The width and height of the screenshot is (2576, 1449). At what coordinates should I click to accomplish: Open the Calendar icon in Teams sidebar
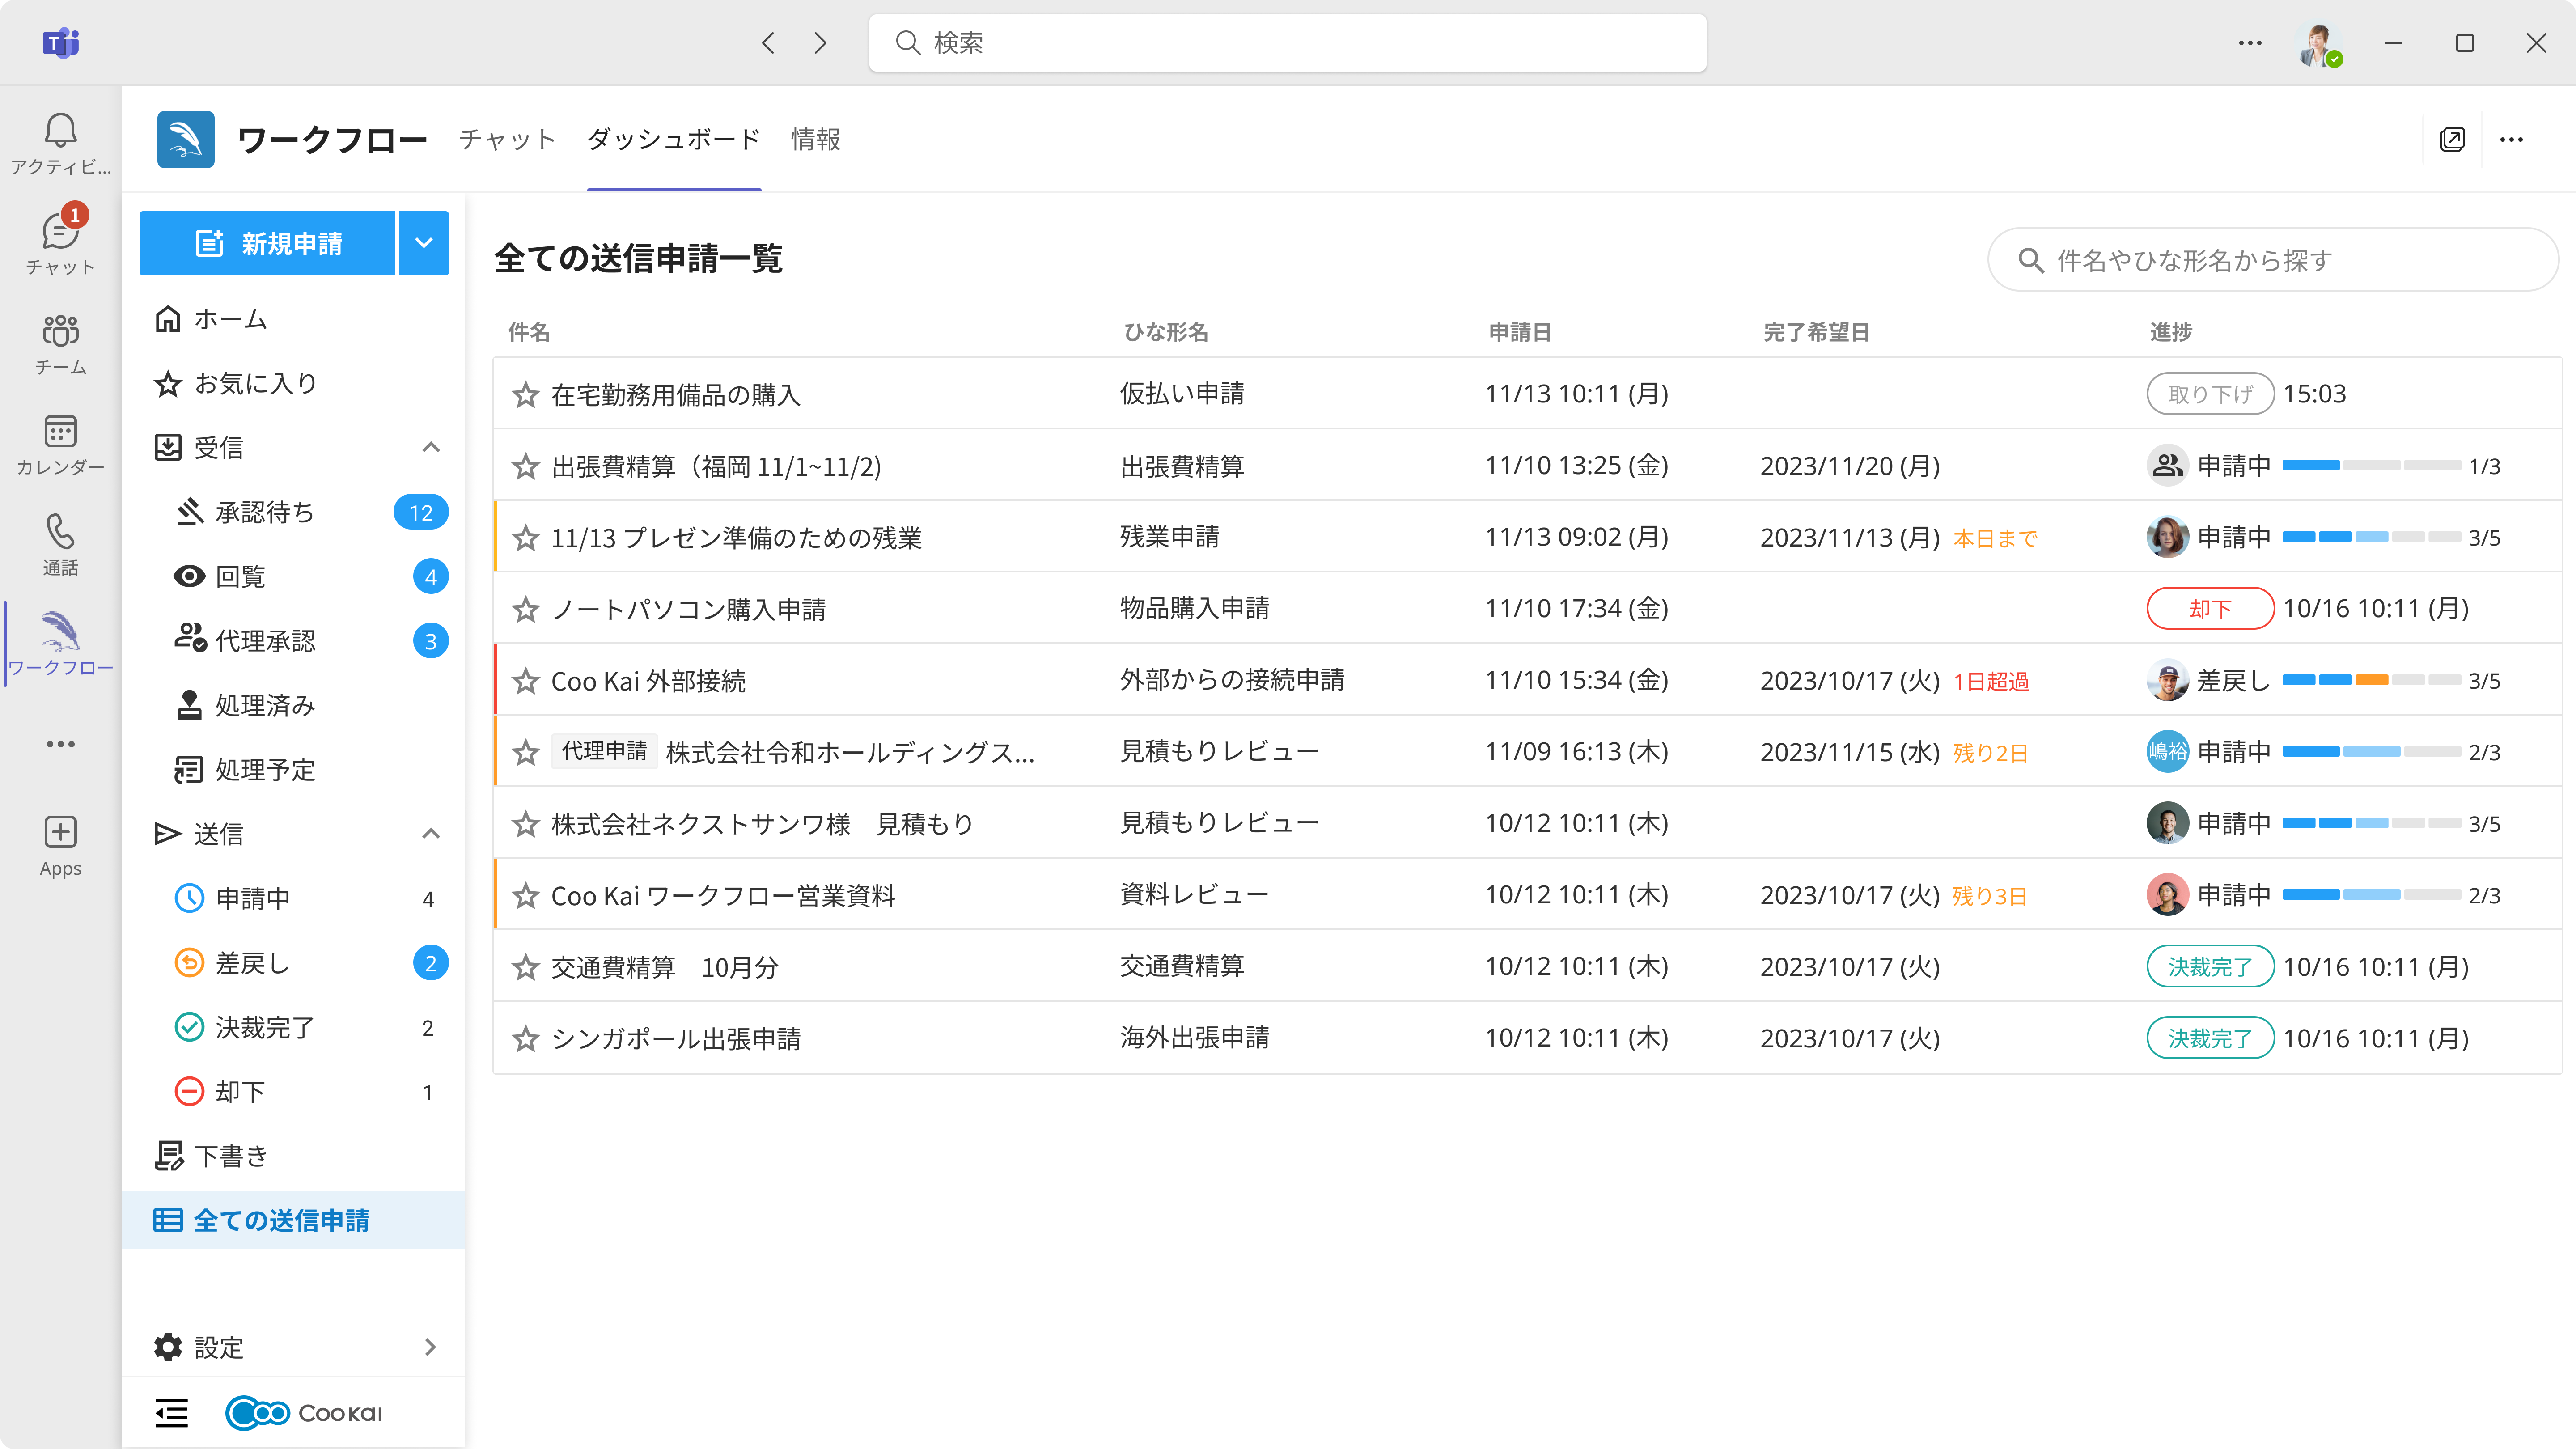(x=60, y=432)
